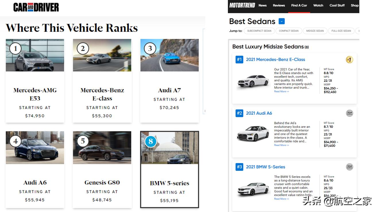378x212 pixels.
Task: Click Read More under BMW 5-Series description
Action: [x=282, y=199]
